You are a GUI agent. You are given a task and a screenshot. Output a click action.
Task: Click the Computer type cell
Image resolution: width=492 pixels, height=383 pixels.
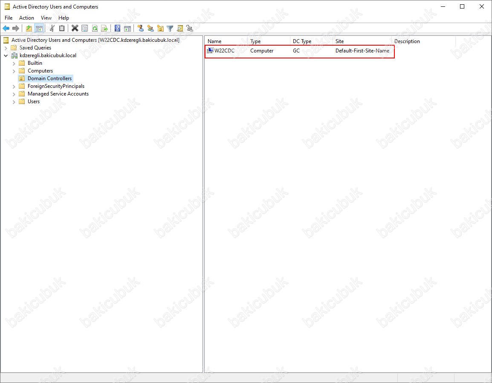[x=262, y=51]
